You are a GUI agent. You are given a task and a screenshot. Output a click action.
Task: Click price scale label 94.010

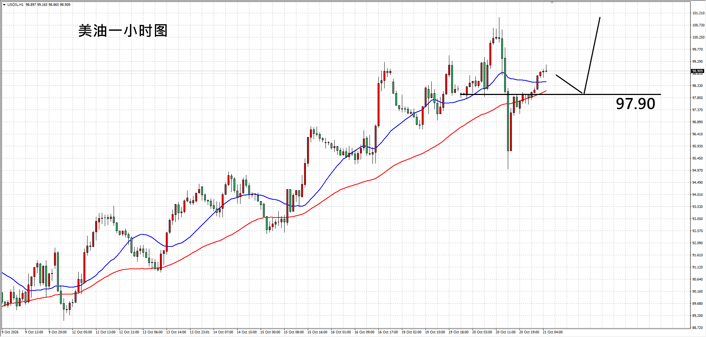pos(698,195)
